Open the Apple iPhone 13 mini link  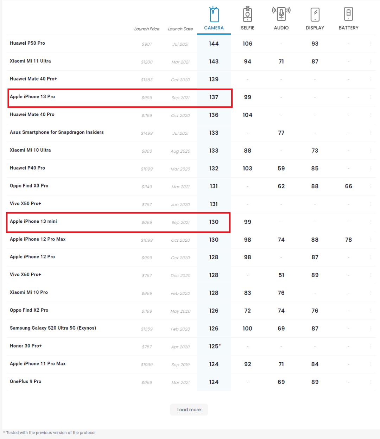33,221
